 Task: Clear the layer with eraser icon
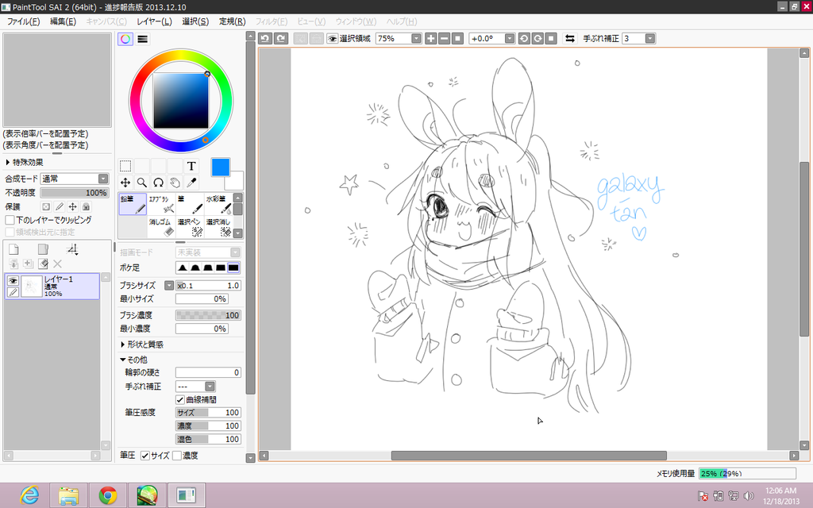click(43, 264)
